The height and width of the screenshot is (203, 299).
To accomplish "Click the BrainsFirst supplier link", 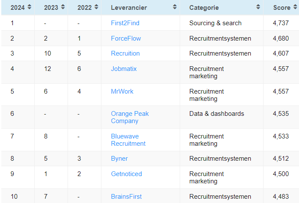I will 126,197.
